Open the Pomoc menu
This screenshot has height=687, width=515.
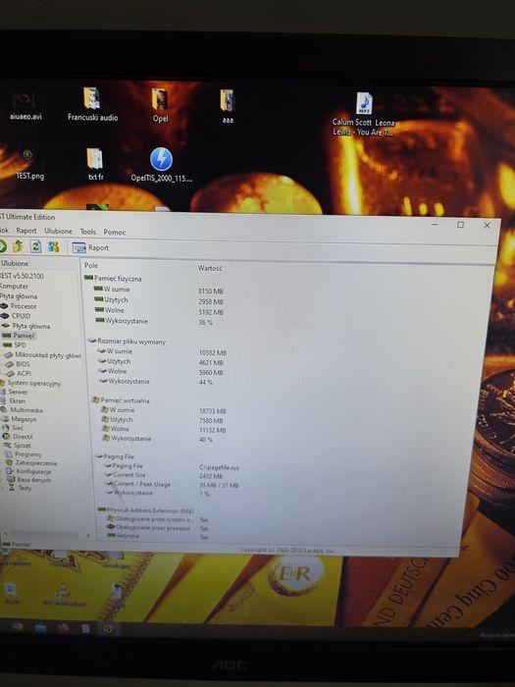tap(115, 232)
